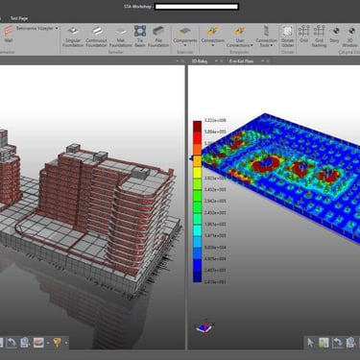
Task: Activate the Tie Beam tool
Action: [140, 37]
